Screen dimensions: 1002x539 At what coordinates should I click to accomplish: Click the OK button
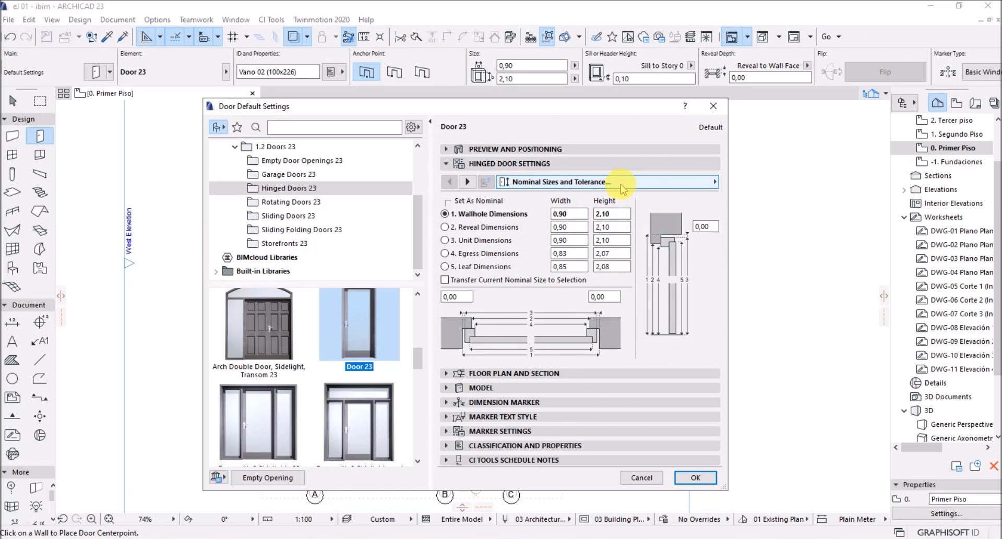click(x=695, y=478)
